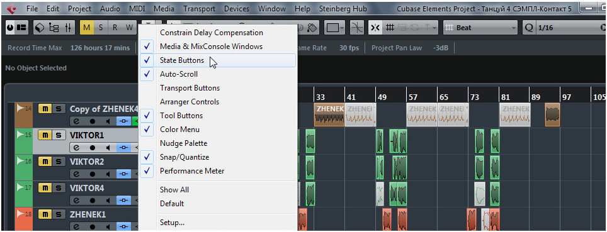Click the 30 fps frame rate value
The width and height of the screenshot is (607, 232).
[349, 48]
